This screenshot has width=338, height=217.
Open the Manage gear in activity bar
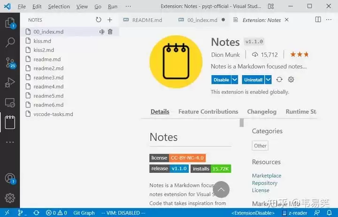tap(10, 198)
